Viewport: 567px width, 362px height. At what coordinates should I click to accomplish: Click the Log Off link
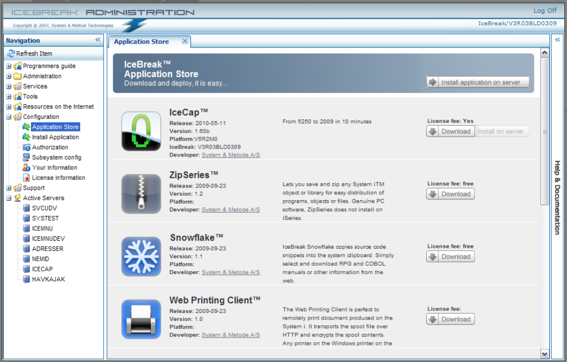click(x=545, y=11)
